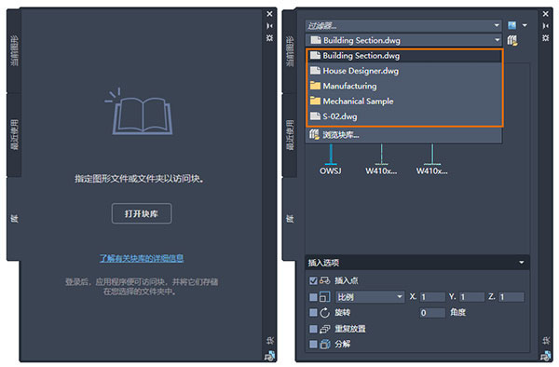Select the 库 tab in the Building Section panel
Screen dimensions: 559x367
[290, 218]
